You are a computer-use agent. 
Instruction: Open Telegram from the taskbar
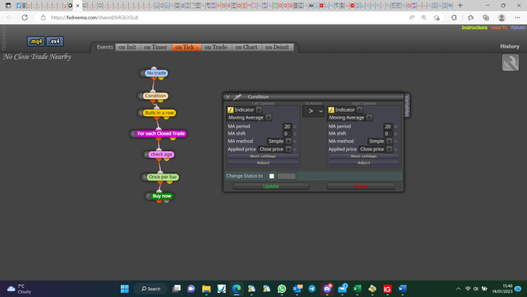(312, 289)
